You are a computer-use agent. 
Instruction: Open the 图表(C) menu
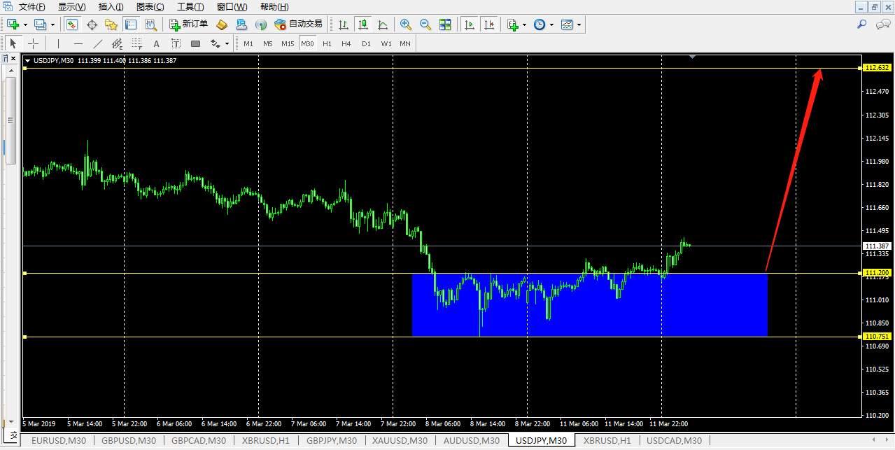[150, 7]
